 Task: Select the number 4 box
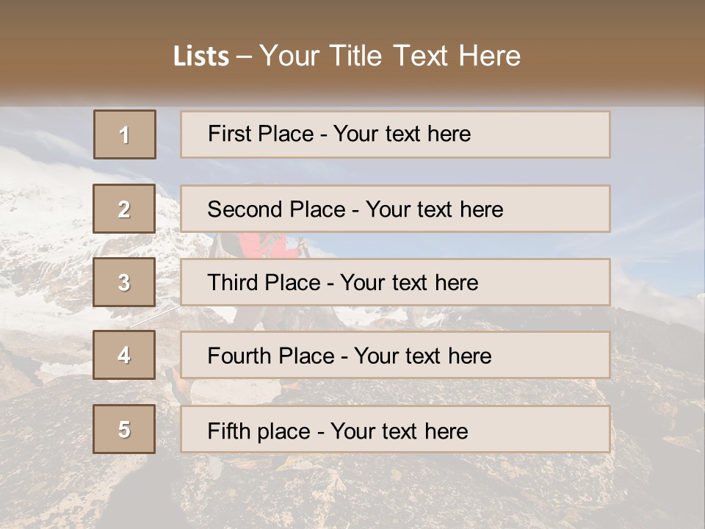point(124,355)
